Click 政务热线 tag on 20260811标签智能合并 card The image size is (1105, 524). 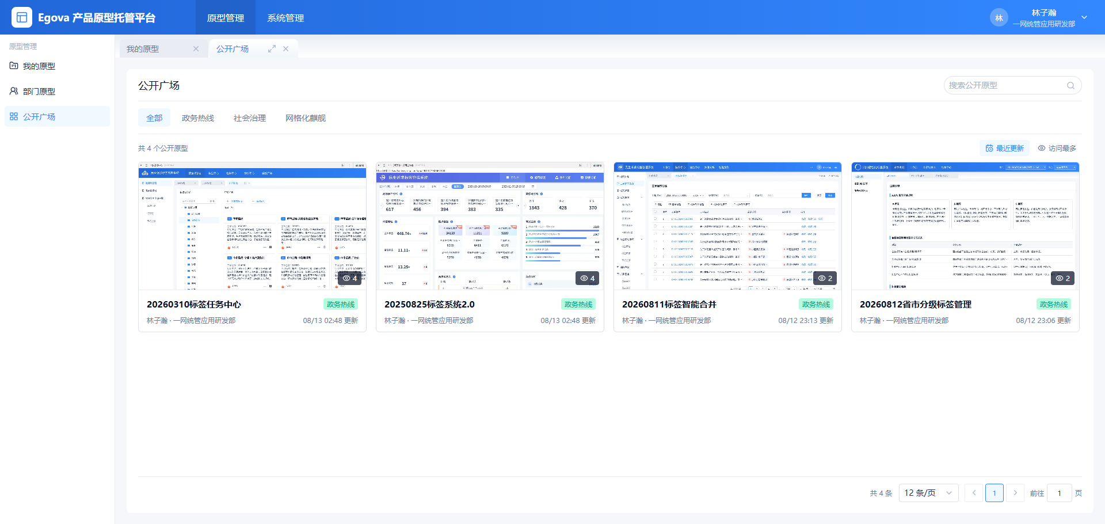pos(816,304)
